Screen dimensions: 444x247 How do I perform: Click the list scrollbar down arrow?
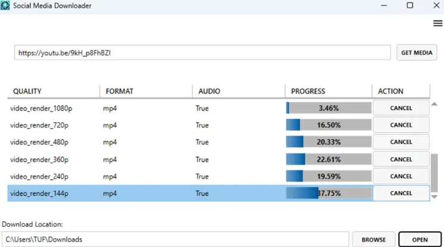434,196
